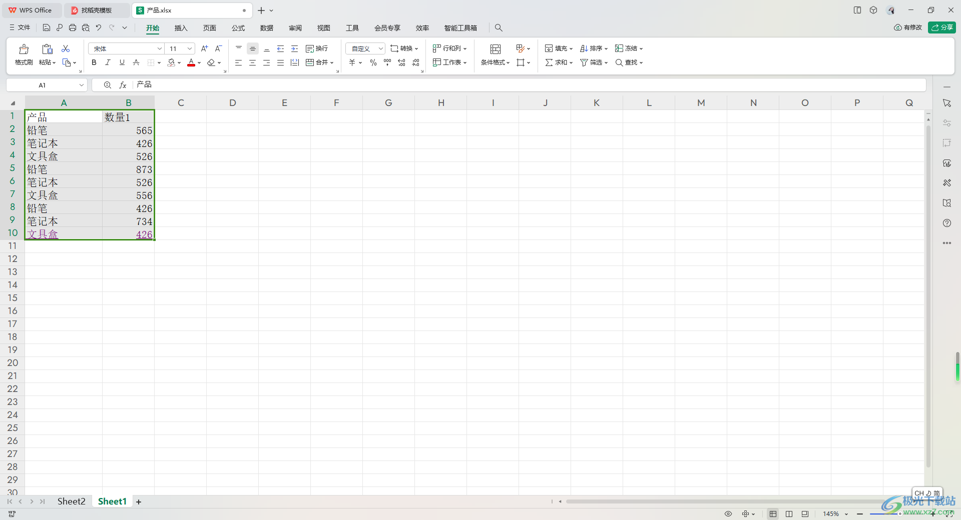Switch to Normal view in status bar

[773, 514]
